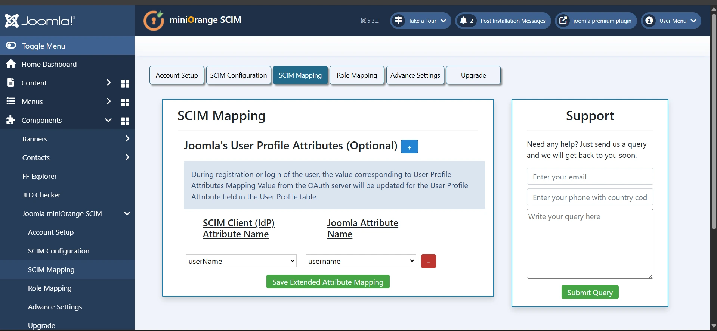This screenshot has width=717, height=331.
Task: Click the Content file icon
Action: point(11,82)
